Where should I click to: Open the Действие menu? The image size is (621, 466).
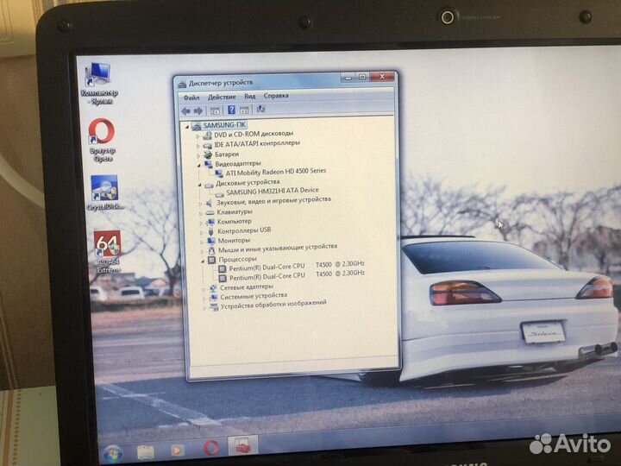[222, 97]
